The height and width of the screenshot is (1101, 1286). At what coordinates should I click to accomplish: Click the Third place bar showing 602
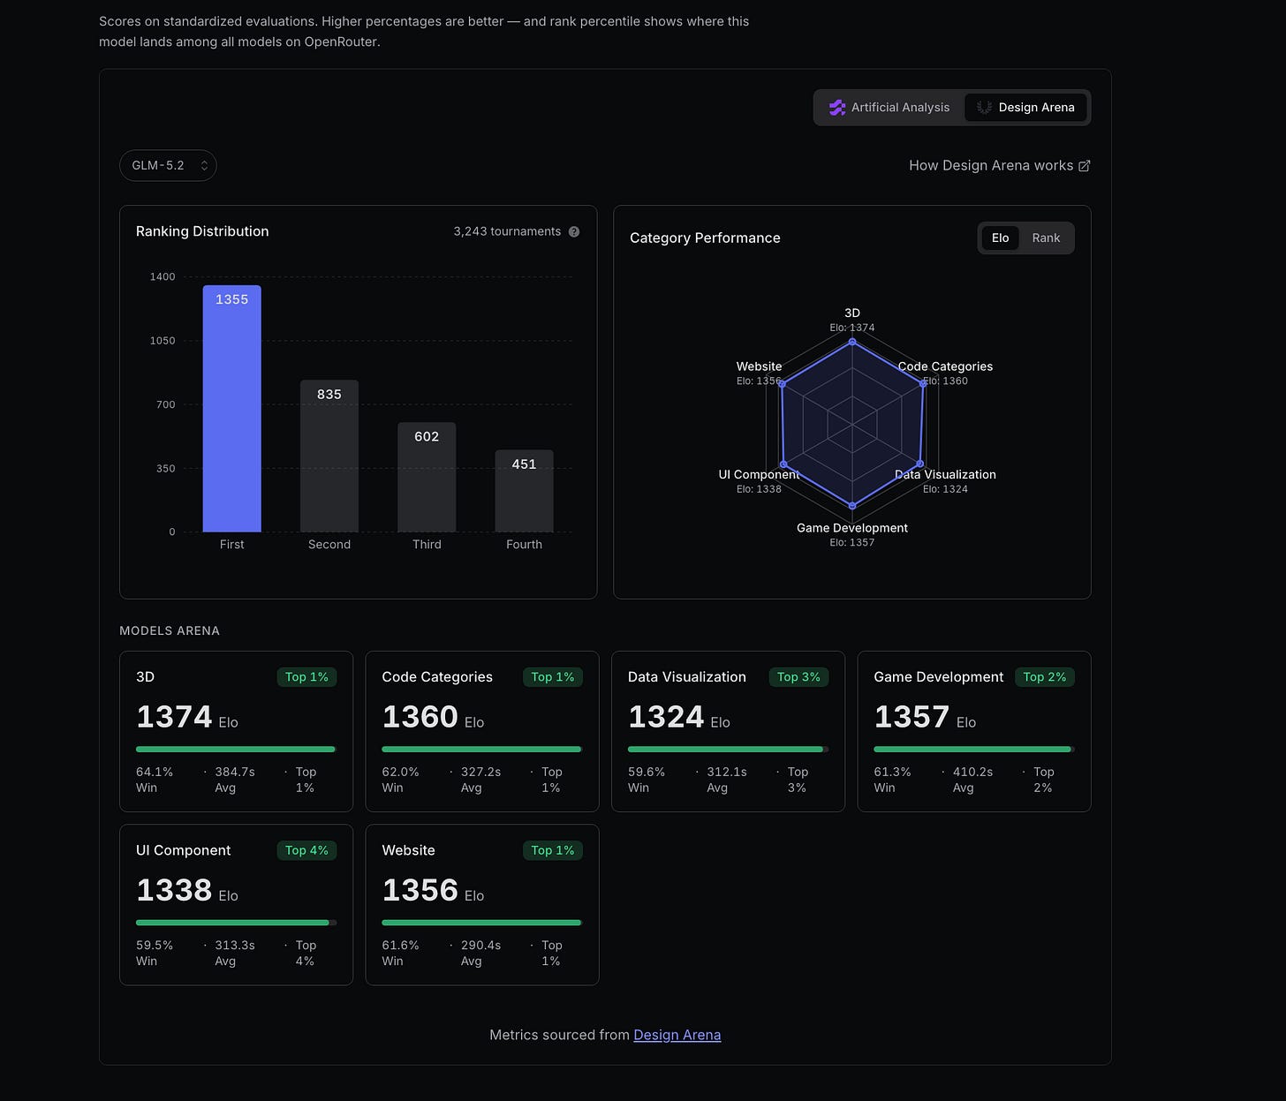click(427, 478)
